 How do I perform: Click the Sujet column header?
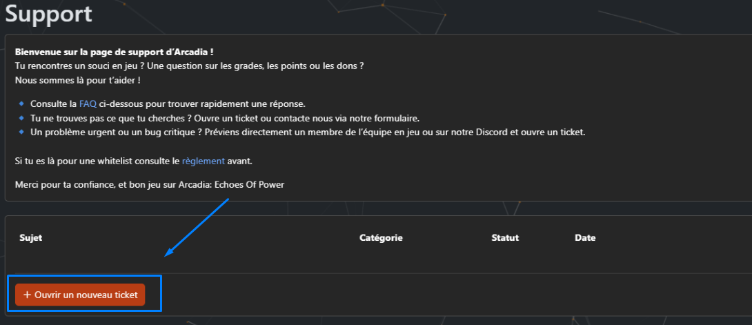pos(31,238)
